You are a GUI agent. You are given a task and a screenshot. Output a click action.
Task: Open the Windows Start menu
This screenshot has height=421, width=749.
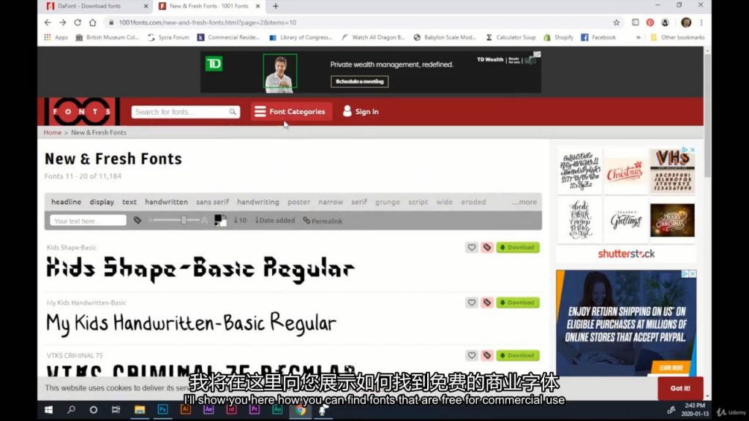(x=48, y=410)
